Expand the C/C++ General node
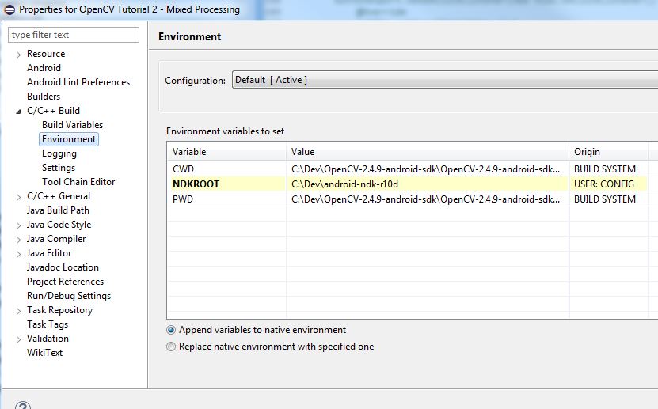This screenshot has width=658, height=409. (18, 197)
